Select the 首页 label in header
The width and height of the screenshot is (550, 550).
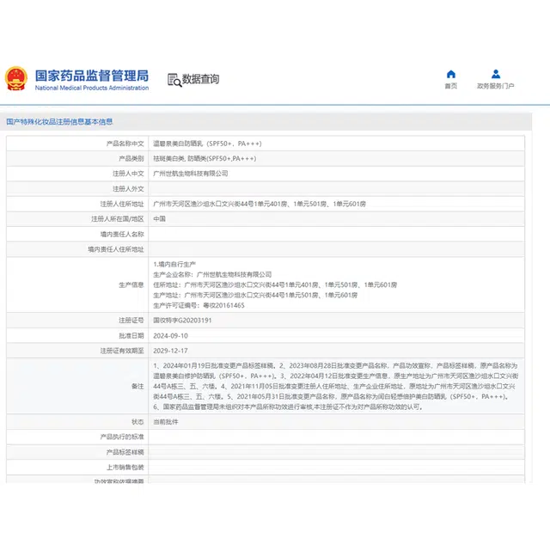point(451,86)
